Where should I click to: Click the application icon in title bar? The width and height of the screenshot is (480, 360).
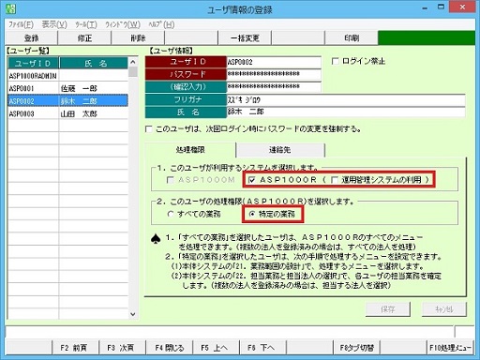point(10,8)
